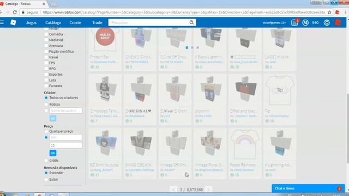Go to the previous catalog page arrow
349x196 pixels.
[173, 189]
